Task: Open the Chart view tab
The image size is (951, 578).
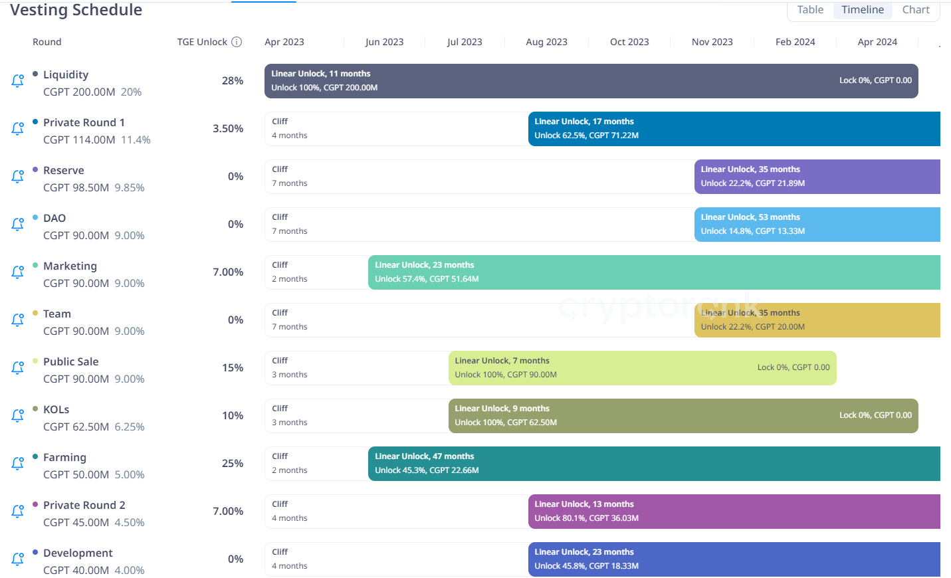Action: pos(915,10)
